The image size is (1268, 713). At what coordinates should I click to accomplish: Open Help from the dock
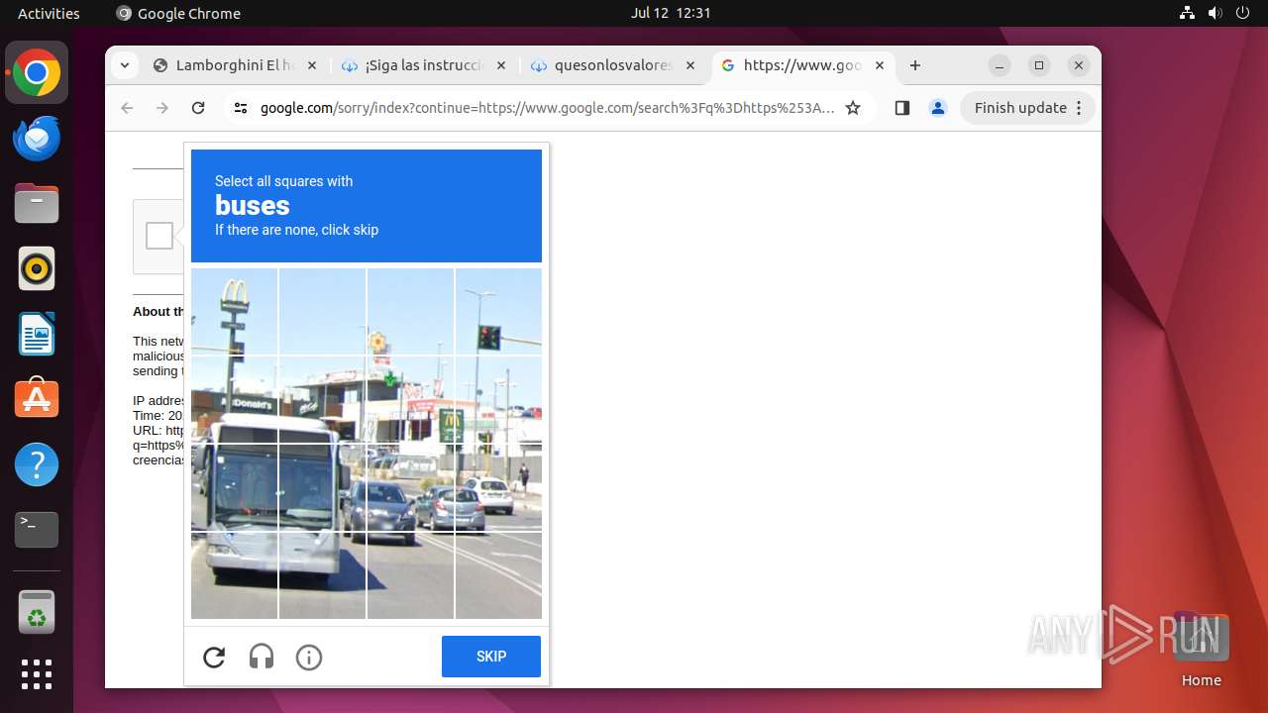click(x=37, y=464)
